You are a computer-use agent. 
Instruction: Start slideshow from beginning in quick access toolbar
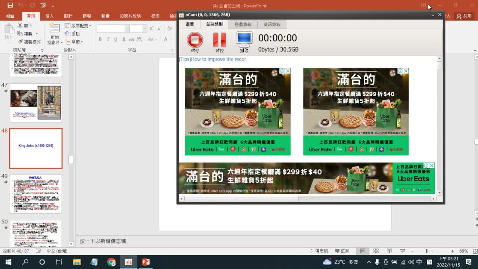pyautogui.click(x=43, y=6)
